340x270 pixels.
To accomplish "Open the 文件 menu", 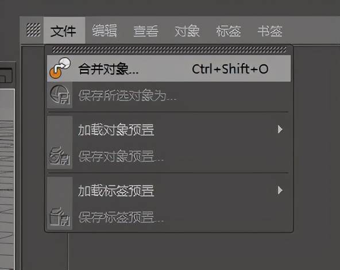I will 63,30.
